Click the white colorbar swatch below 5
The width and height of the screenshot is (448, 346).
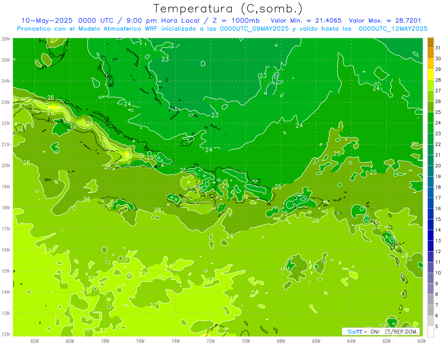tap(430, 331)
